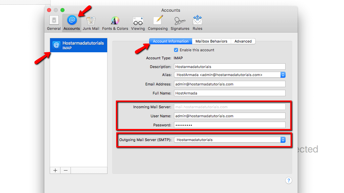This screenshot has width=344, height=193.
Task: Switch to the Account Information tab
Action: pyautogui.click(x=171, y=41)
